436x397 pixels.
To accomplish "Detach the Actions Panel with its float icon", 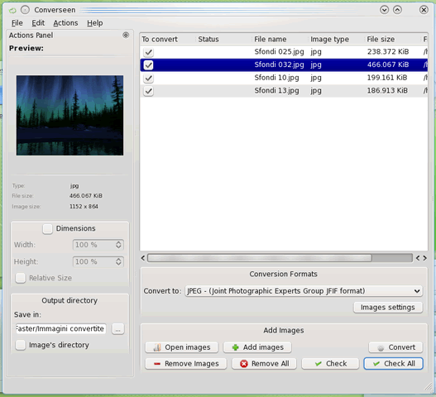I will [x=126, y=35].
